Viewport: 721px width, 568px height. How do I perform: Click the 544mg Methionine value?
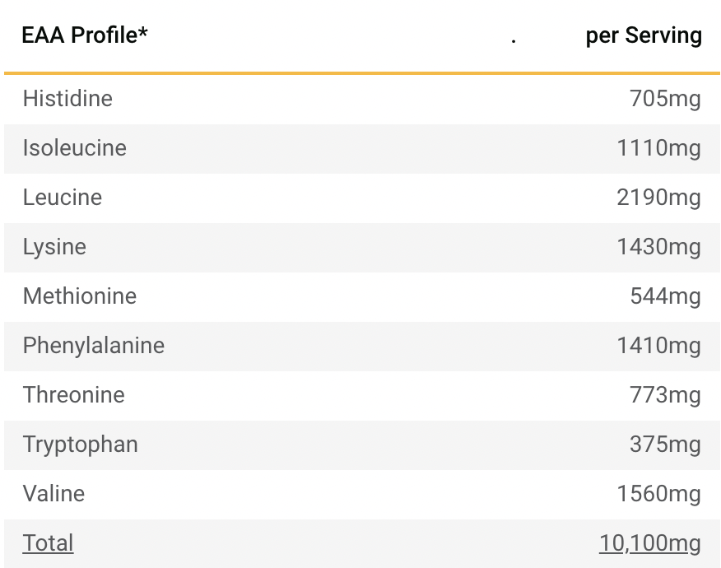pyautogui.click(x=665, y=296)
